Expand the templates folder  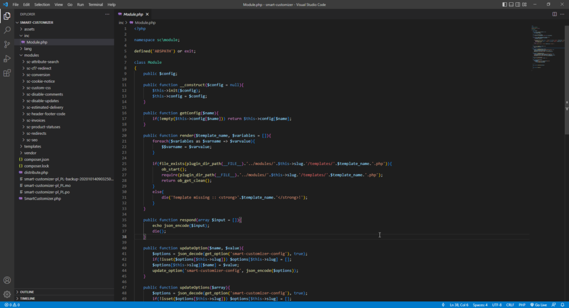(64, 147)
